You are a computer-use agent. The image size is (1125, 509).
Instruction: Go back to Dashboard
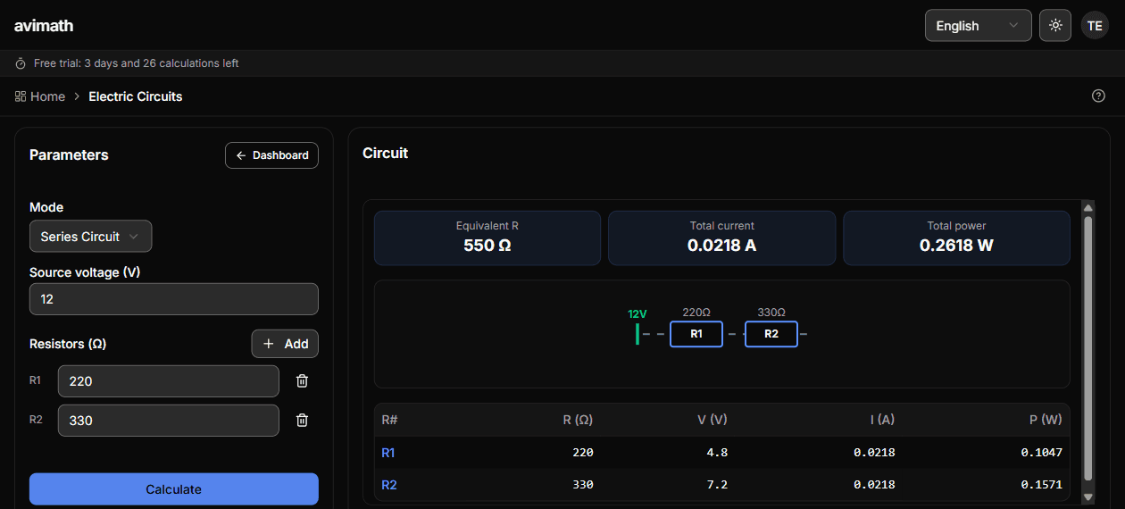click(x=271, y=155)
